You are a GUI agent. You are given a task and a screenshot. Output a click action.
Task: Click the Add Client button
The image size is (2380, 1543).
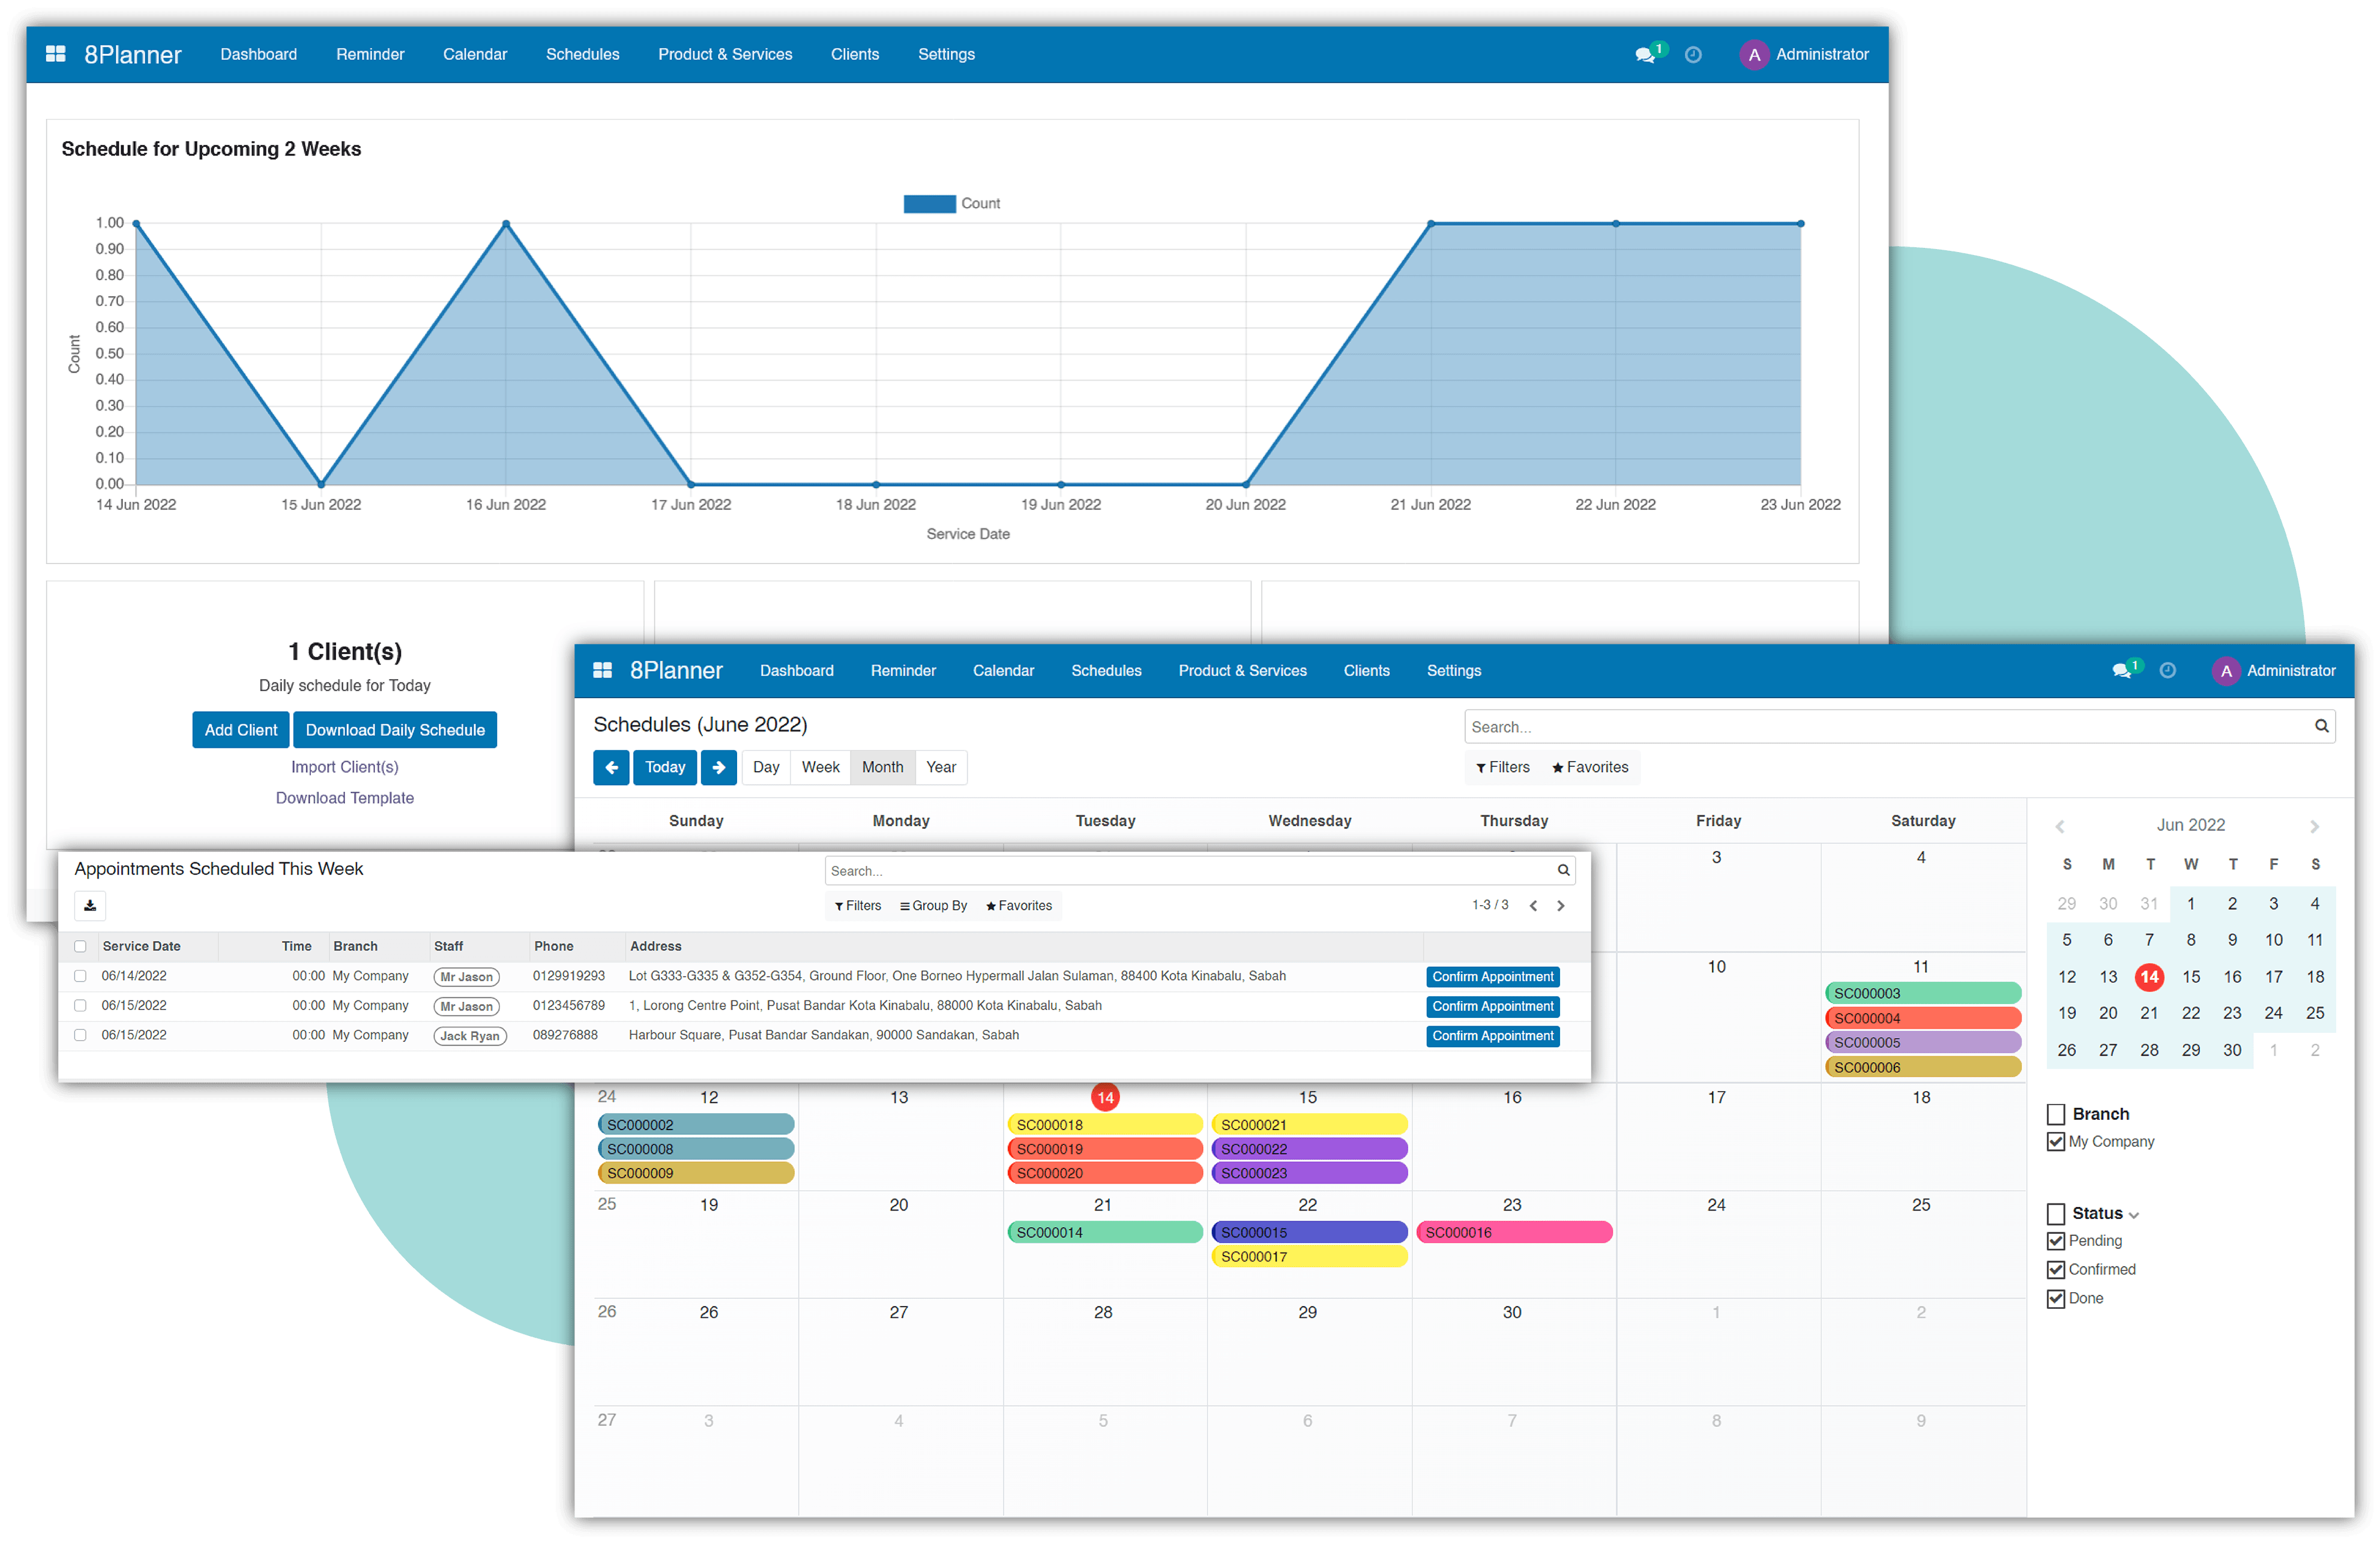(x=241, y=730)
